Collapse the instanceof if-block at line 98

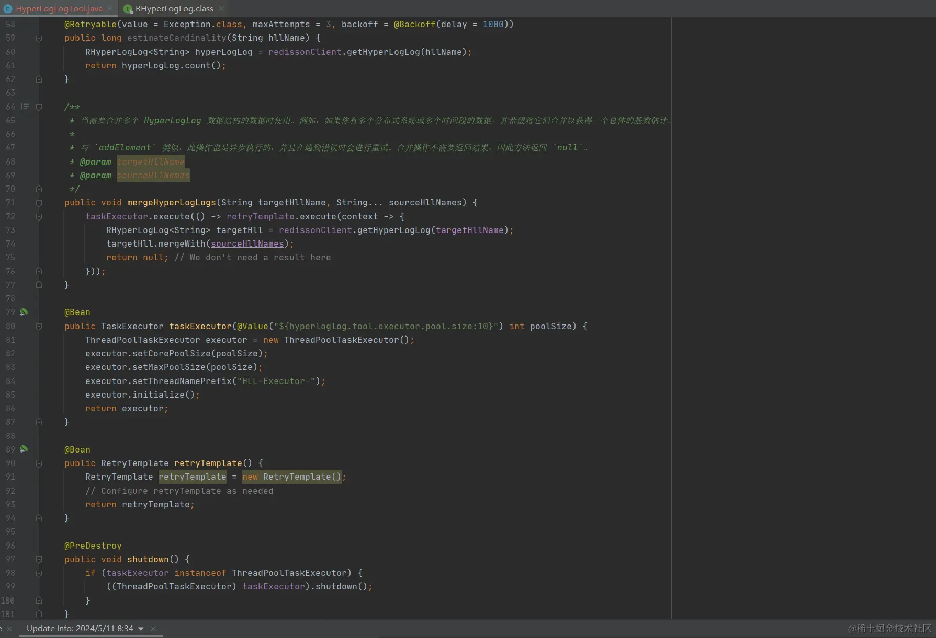pyautogui.click(x=39, y=573)
